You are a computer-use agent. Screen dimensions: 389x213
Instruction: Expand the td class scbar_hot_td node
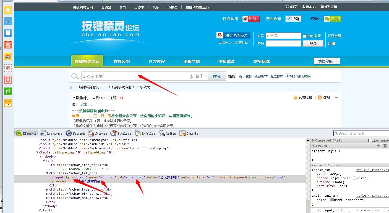coord(47,198)
